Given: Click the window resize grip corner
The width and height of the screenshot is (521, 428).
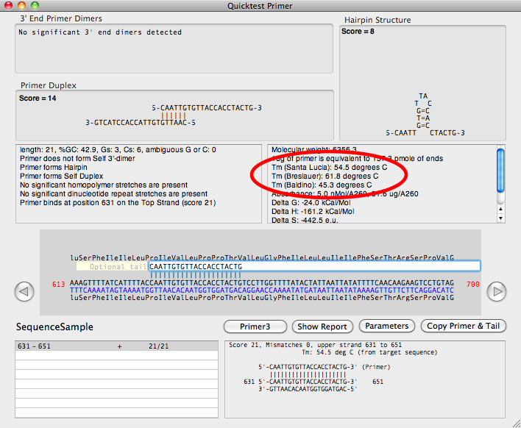Looking at the screenshot, I should pyautogui.click(x=514, y=421).
